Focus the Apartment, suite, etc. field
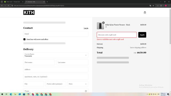 56,77
